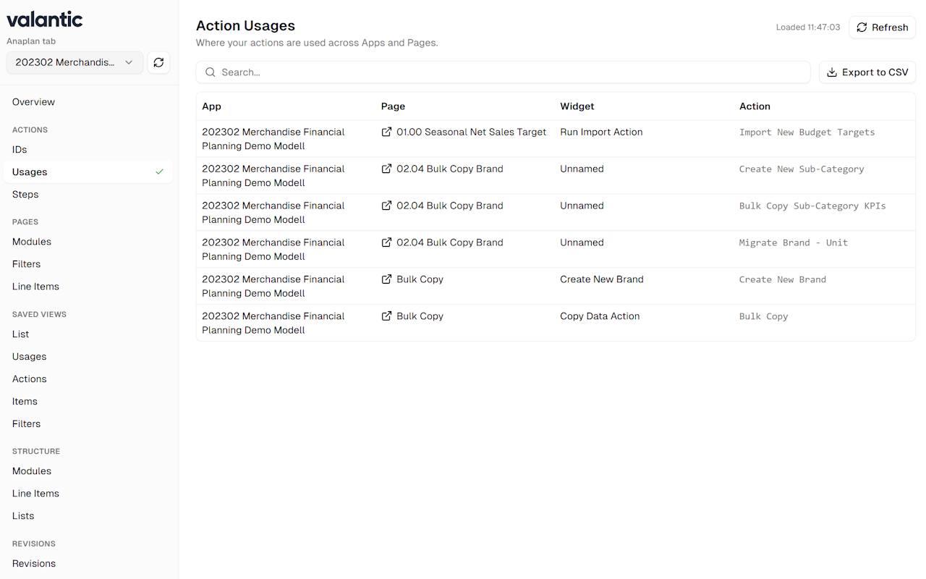The height and width of the screenshot is (579, 926).
Task: Open Steps under Actions
Action: 88,195
